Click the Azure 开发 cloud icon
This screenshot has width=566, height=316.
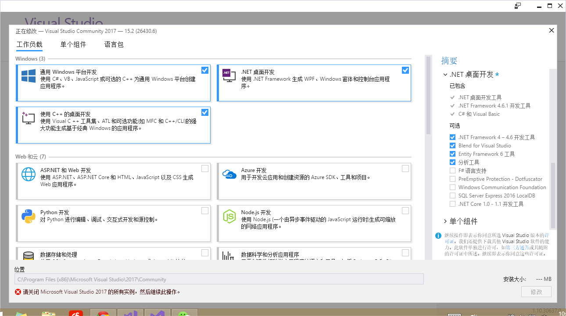(x=229, y=174)
